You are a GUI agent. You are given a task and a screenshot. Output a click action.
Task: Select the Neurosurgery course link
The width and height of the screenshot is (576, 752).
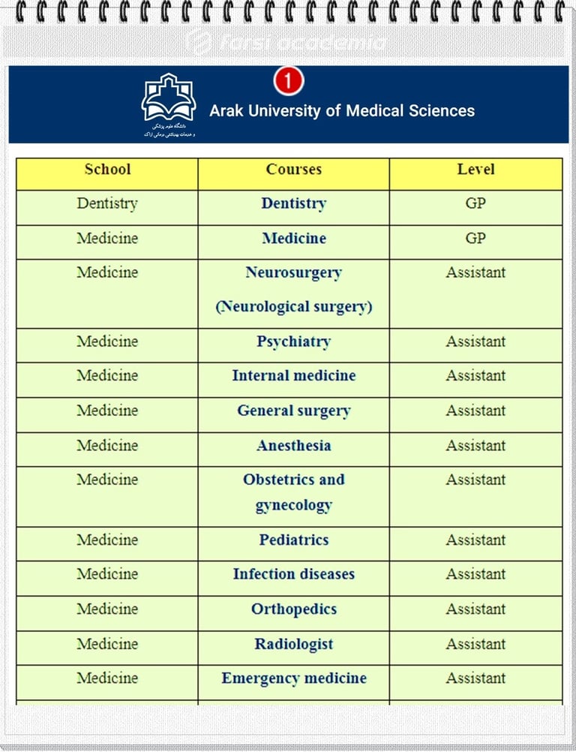tap(293, 273)
